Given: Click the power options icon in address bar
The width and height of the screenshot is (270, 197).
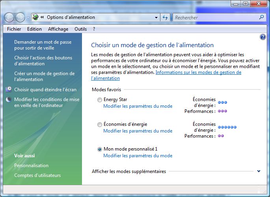Looking at the screenshot, I should [35, 17].
